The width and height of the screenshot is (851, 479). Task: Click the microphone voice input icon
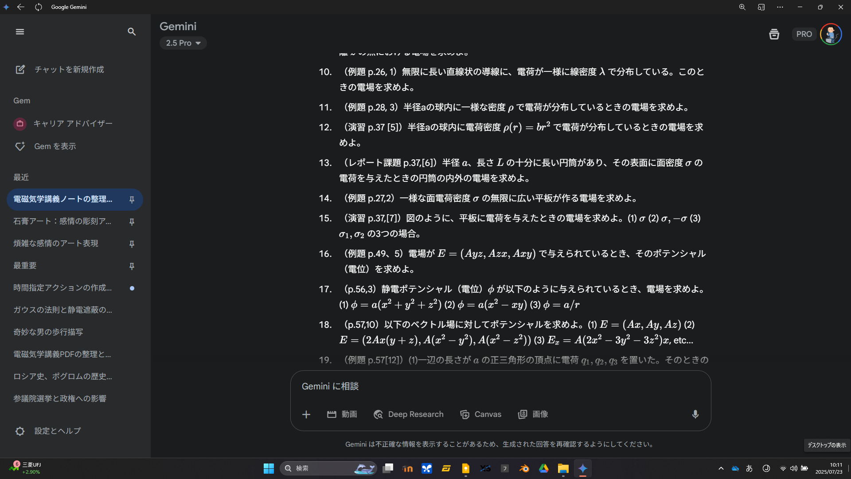695,414
